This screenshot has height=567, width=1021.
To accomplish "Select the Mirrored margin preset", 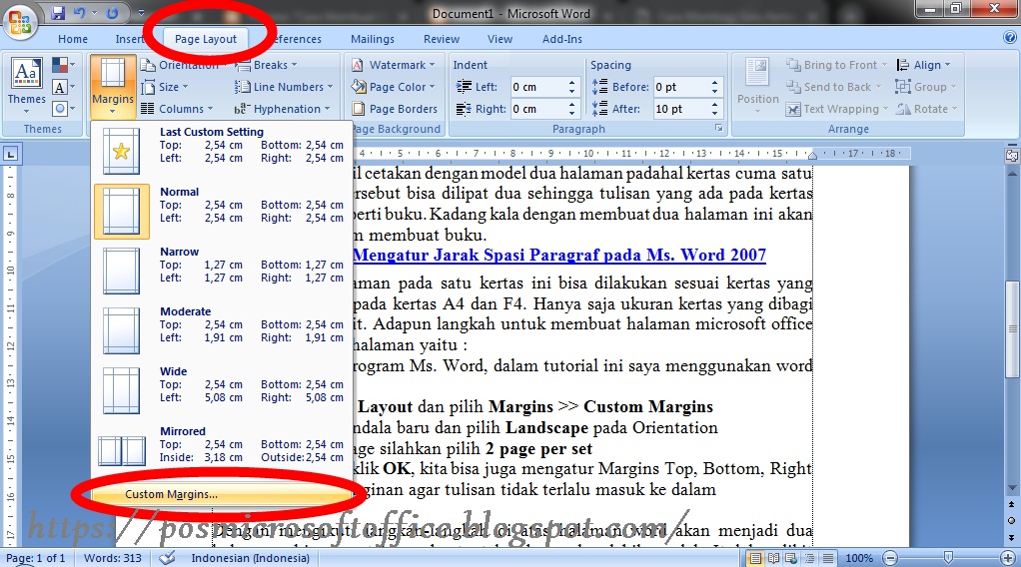I will [x=222, y=450].
